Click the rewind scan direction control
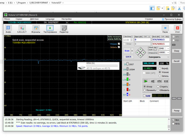 152,81
